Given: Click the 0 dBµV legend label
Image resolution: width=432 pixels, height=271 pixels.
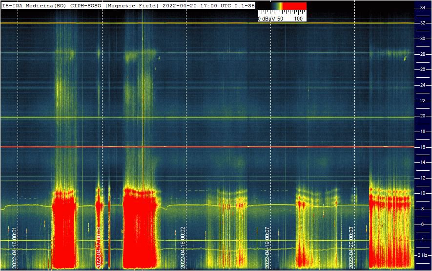Looking at the screenshot, I should [x=267, y=19].
